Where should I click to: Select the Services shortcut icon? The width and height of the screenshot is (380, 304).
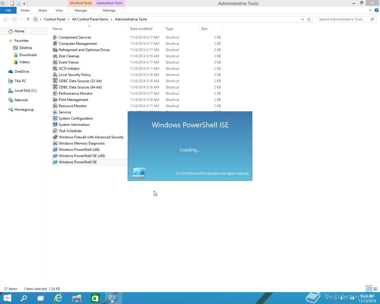55,112
